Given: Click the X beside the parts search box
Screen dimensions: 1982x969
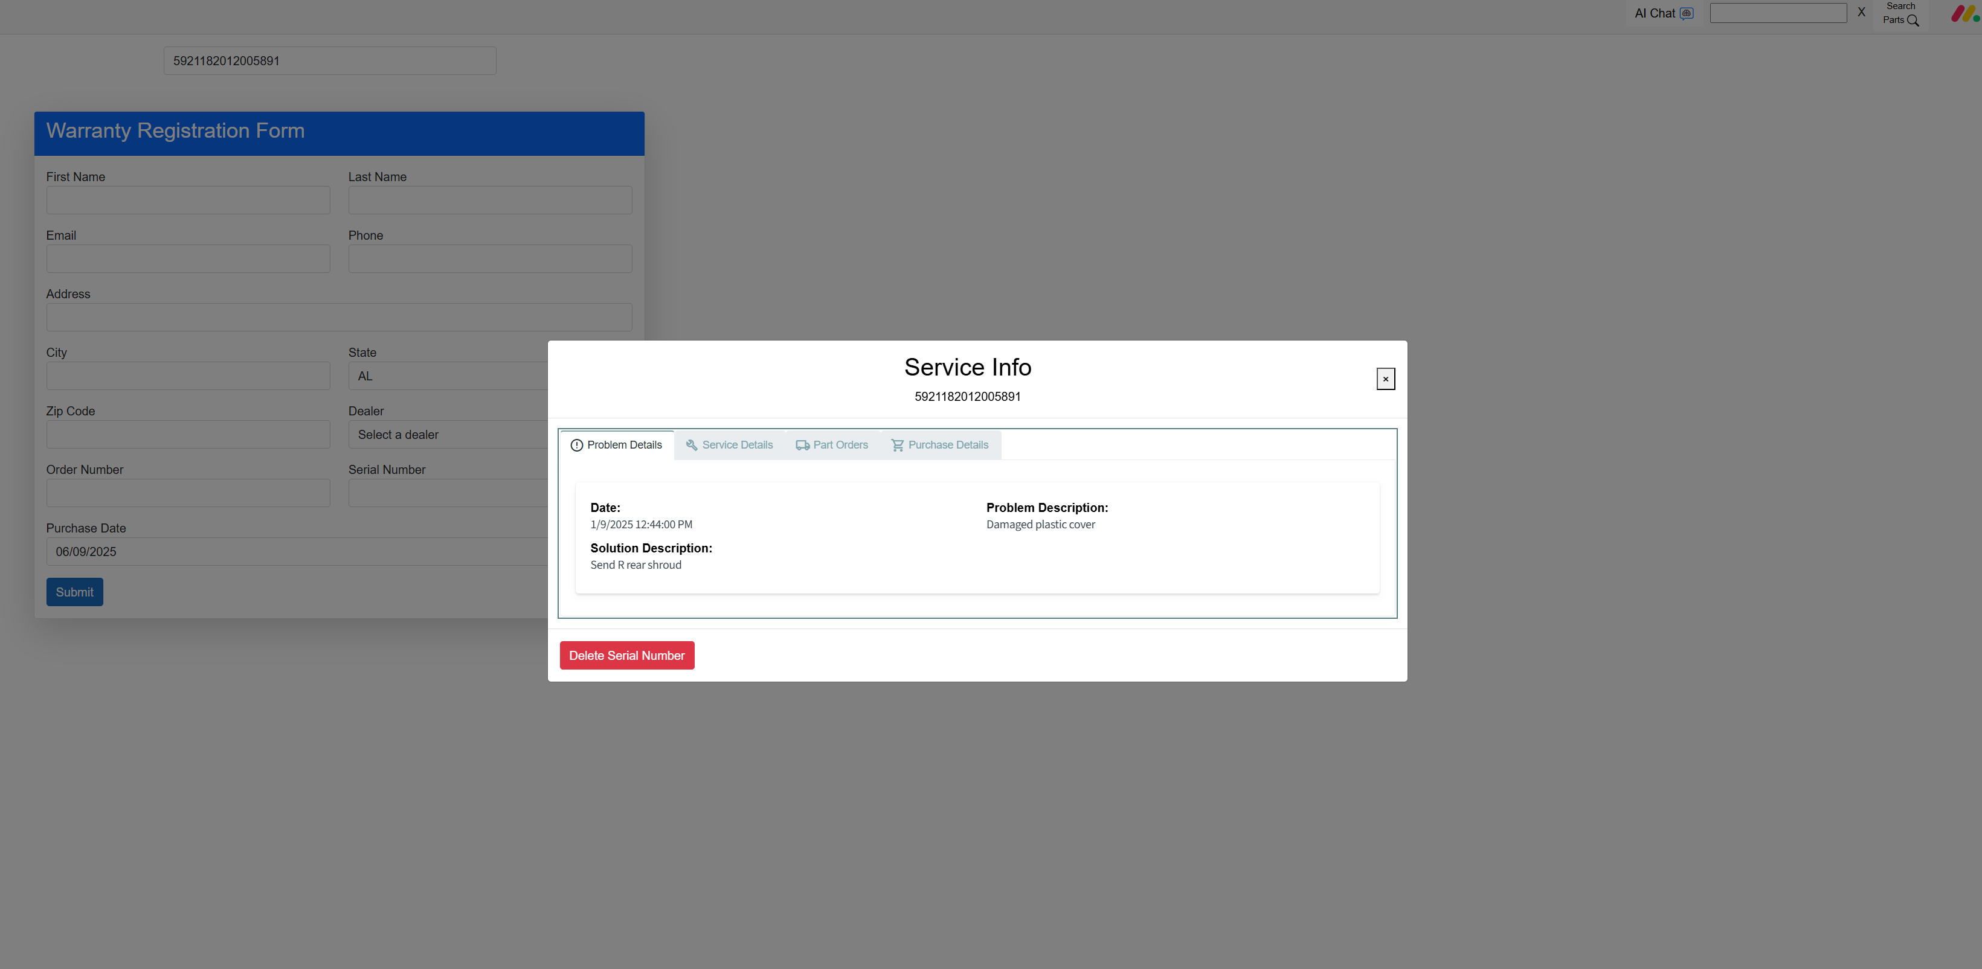Looking at the screenshot, I should coord(1861,12).
